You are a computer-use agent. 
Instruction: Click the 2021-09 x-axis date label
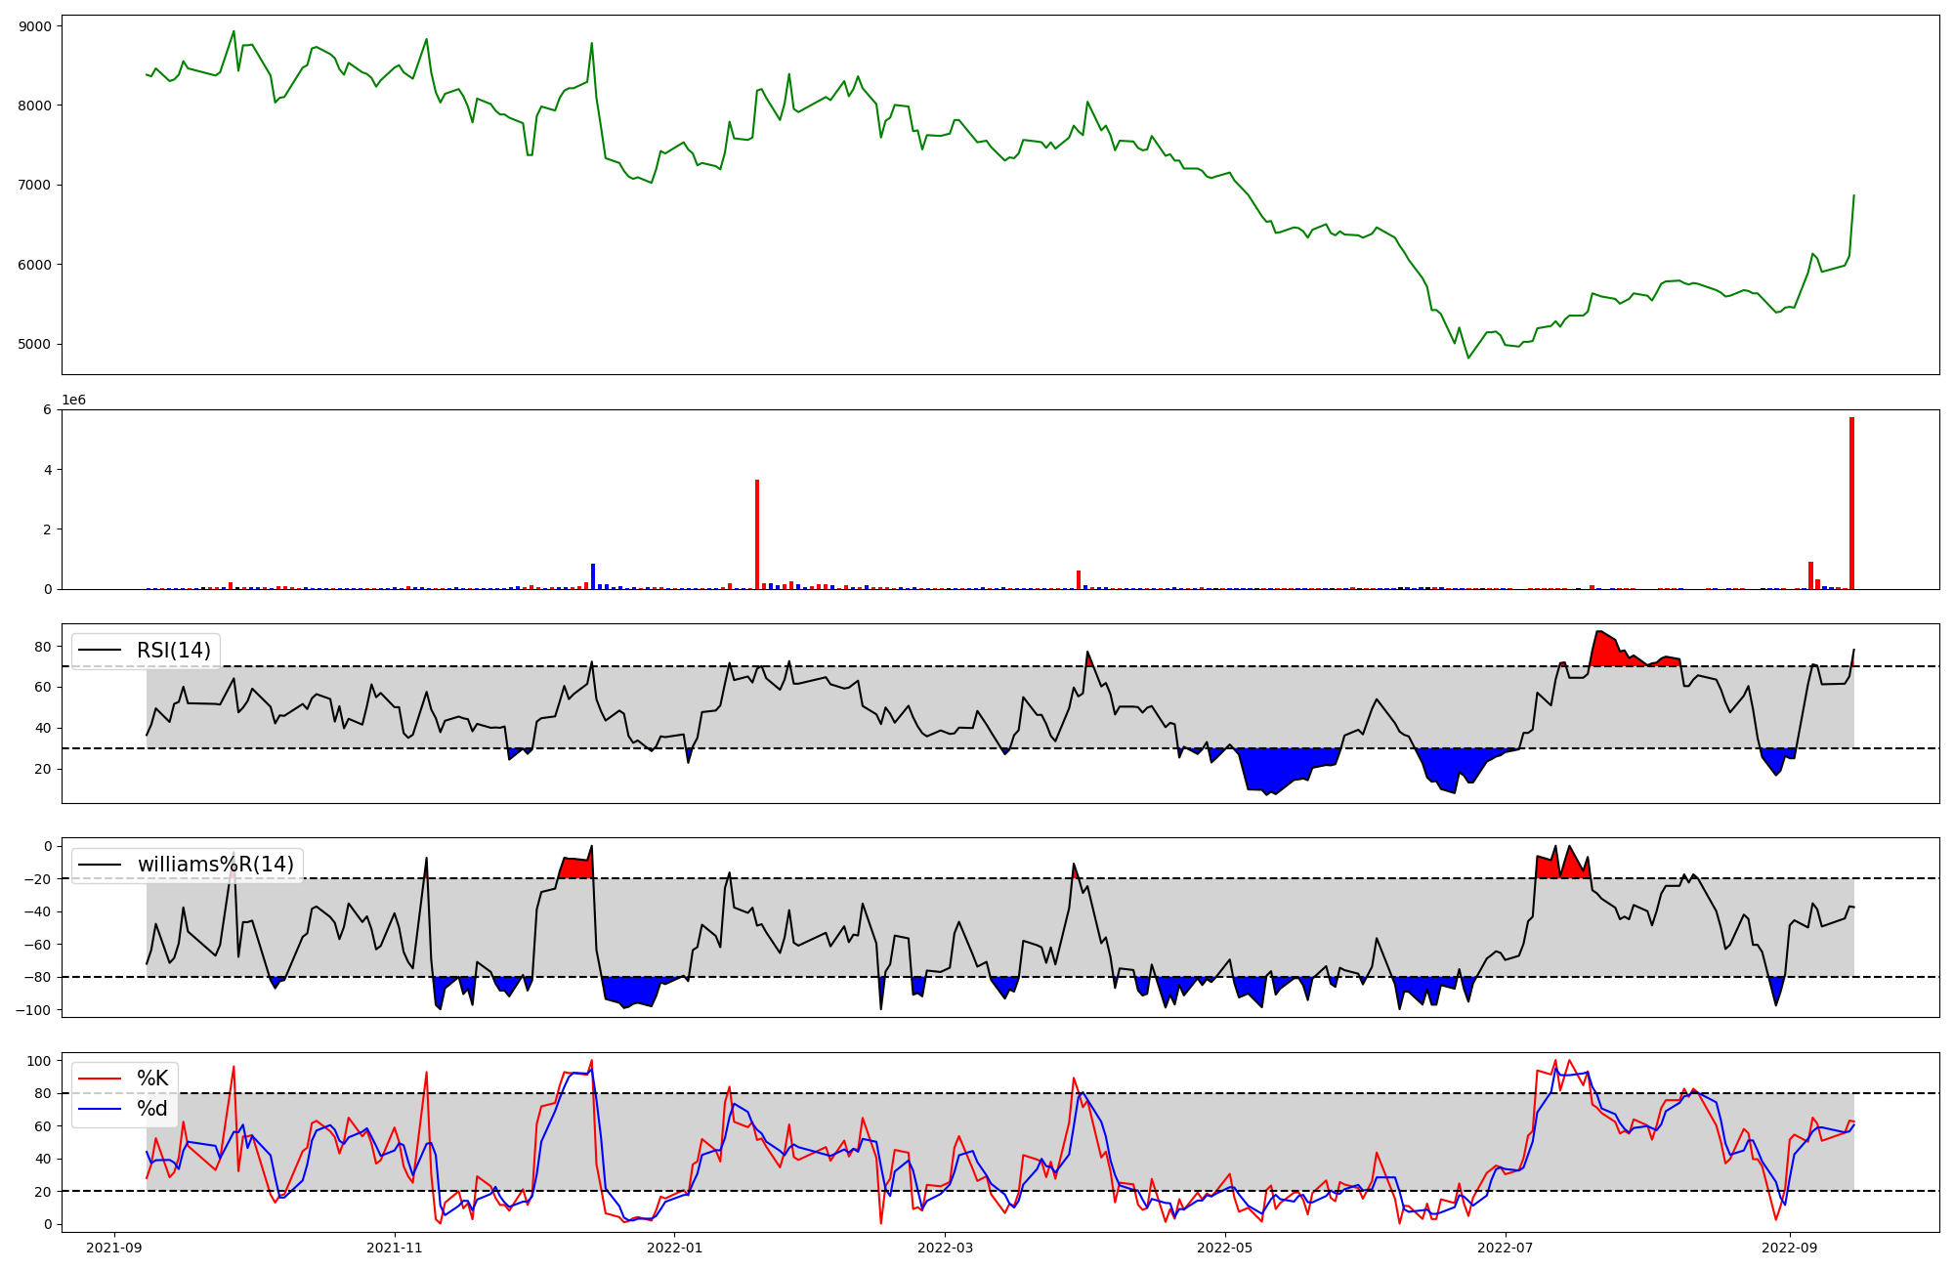pyautogui.click(x=115, y=1248)
